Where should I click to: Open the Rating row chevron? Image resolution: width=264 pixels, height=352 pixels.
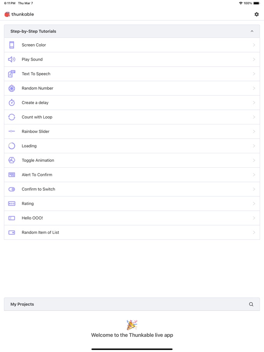254,204
